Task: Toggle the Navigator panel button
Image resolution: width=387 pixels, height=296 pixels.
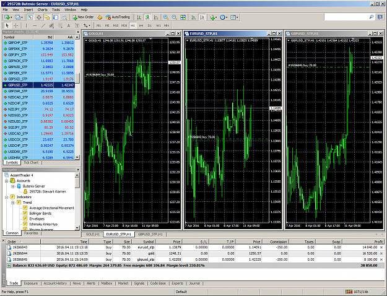Action: tap(47, 17)
